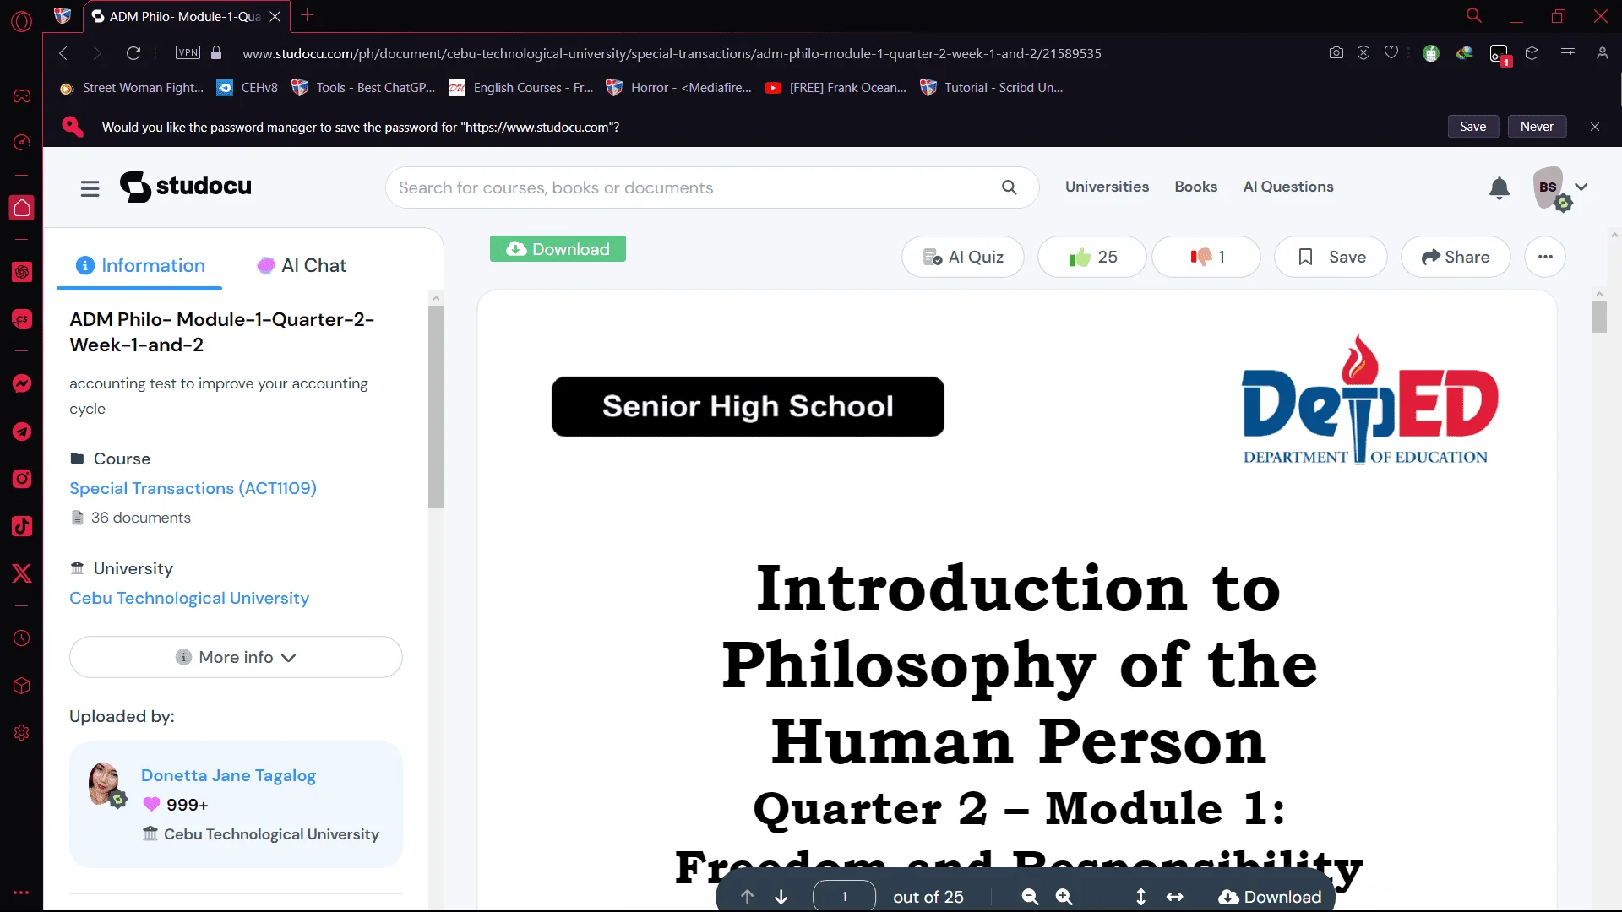Click the Senior High School banner
This screenshot has width=1622, height=912.
point(748,406)
